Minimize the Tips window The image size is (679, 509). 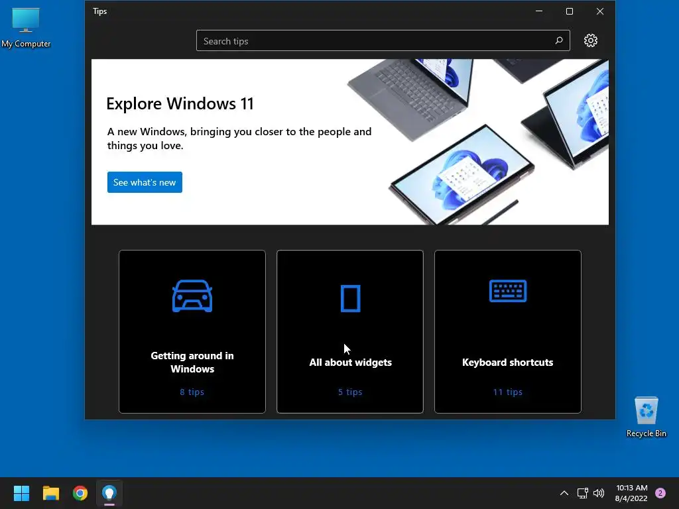(x=539, y=11)
